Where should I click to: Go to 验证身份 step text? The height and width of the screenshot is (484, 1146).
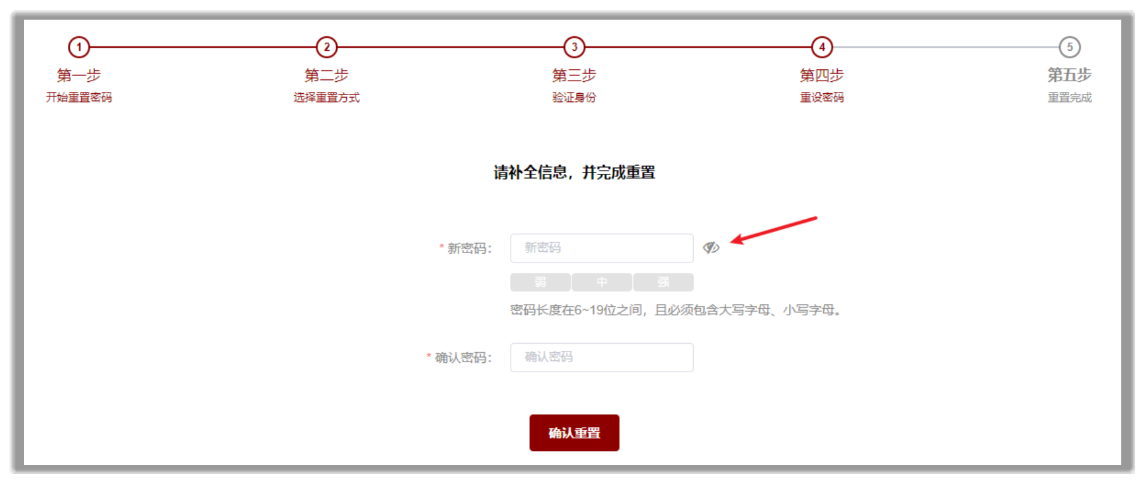point(575,97)
